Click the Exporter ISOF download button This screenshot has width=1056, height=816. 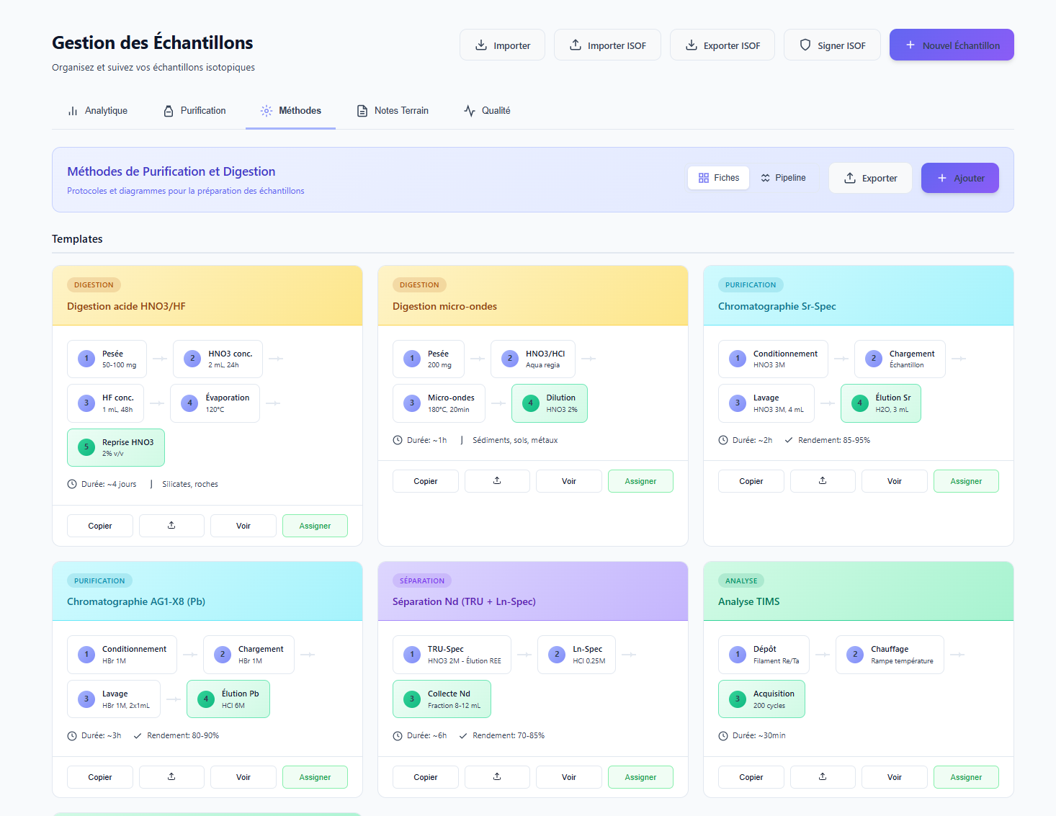(x=722, y=45)
